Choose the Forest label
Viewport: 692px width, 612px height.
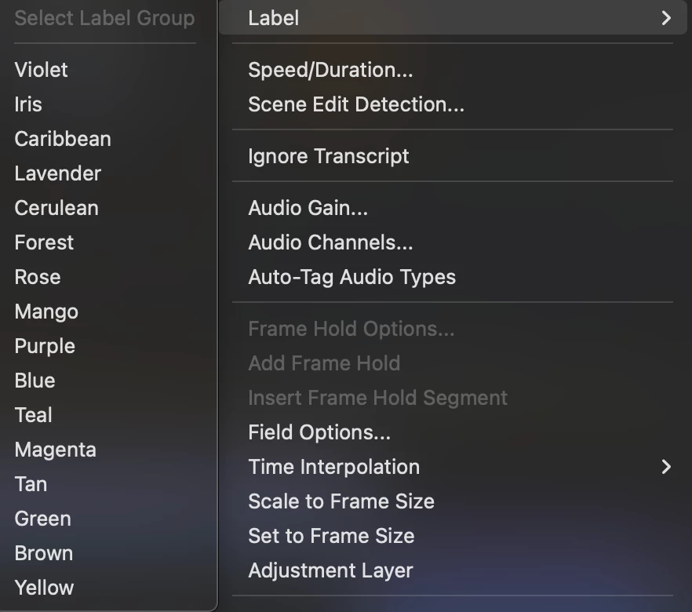[x=44, y=242]
